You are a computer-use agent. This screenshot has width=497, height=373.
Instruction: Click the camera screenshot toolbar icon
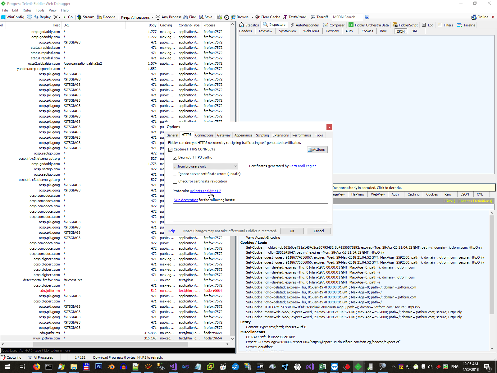coord(219,17)
